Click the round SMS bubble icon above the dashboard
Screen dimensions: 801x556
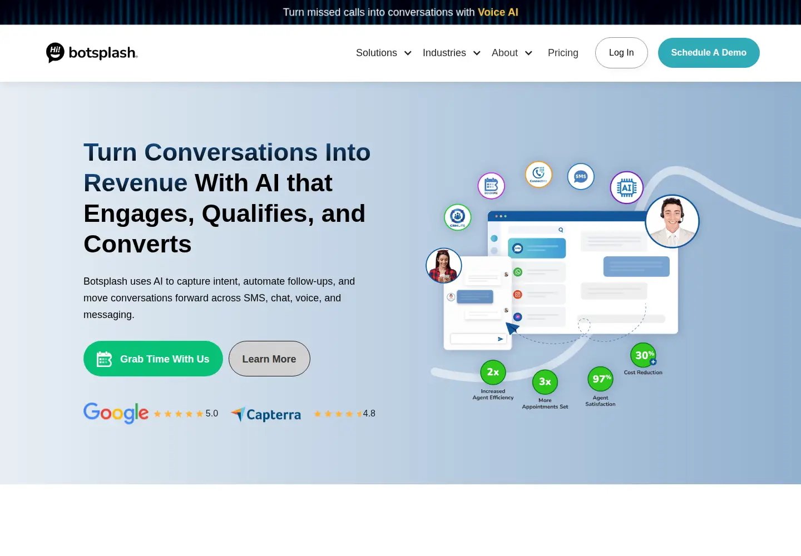point(581,176)
